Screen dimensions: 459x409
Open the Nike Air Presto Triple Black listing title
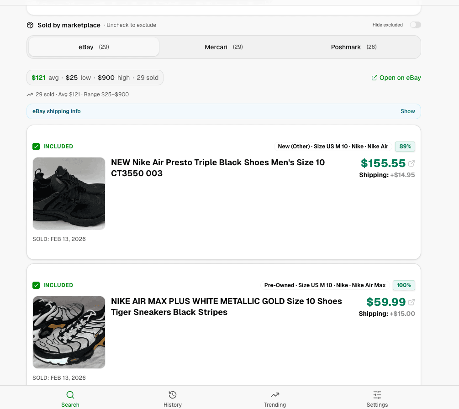click(x=218, y=168)
